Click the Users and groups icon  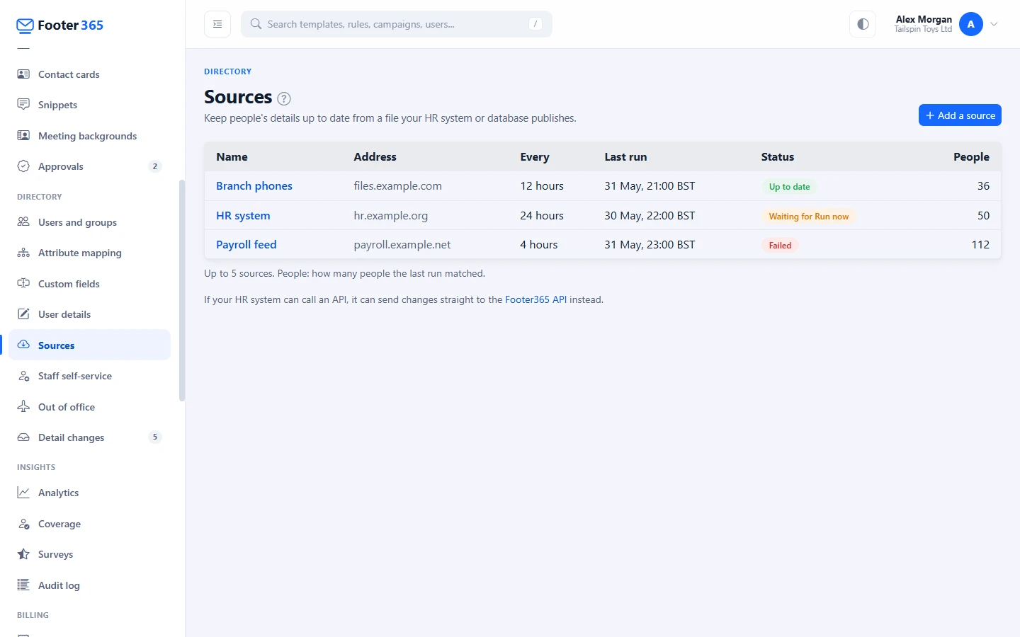pyautogui.click(x=23, y=222)
